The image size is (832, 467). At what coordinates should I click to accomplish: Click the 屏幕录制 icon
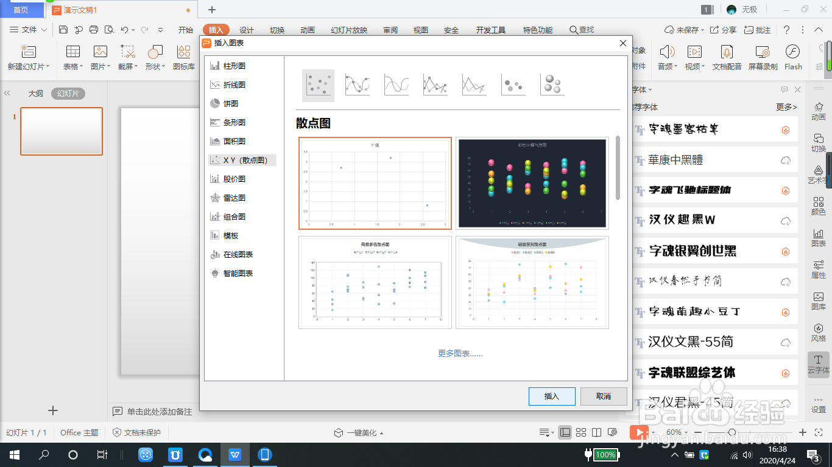pyautogui.click(x=763, y=58)
